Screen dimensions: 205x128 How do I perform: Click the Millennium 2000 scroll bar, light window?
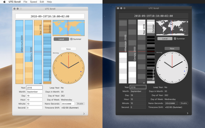point(19,52)
